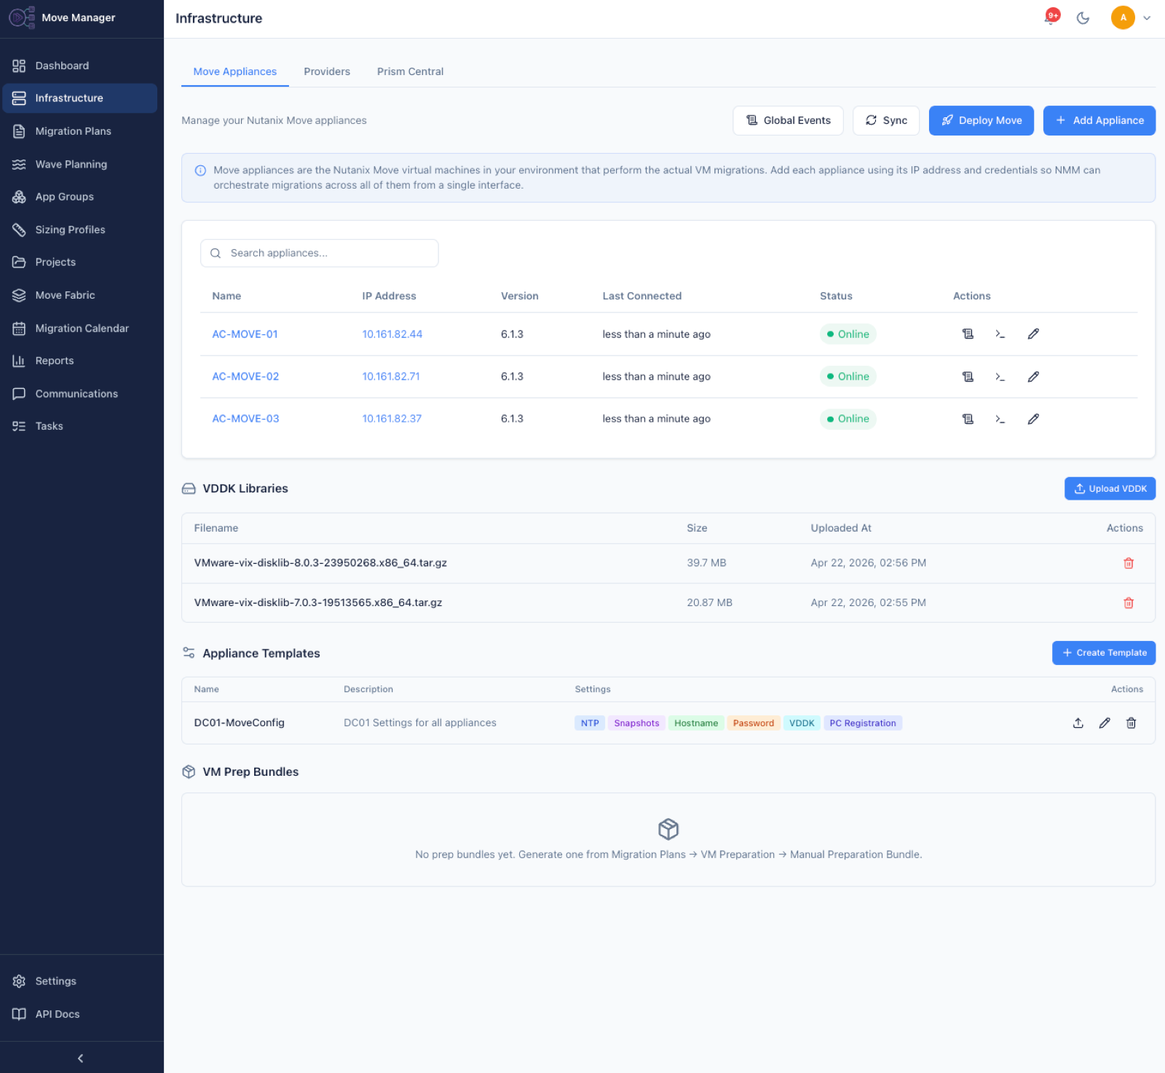The width and height of the screenshot is (1165, 1073).
Task: Expand the user account dropdown chevron
Action: (1147, 18)
